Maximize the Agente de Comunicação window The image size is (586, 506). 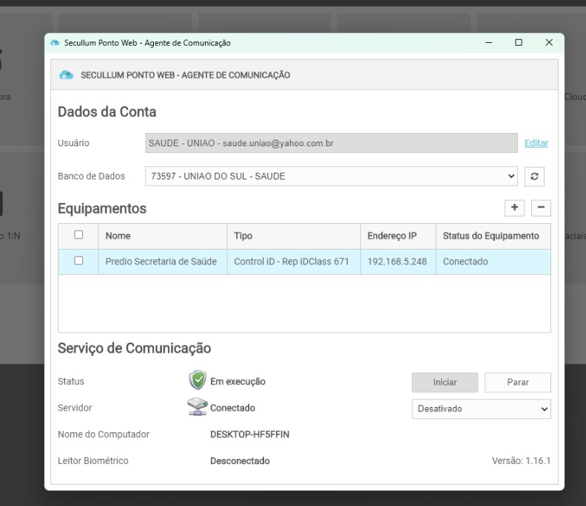[519, 43]
